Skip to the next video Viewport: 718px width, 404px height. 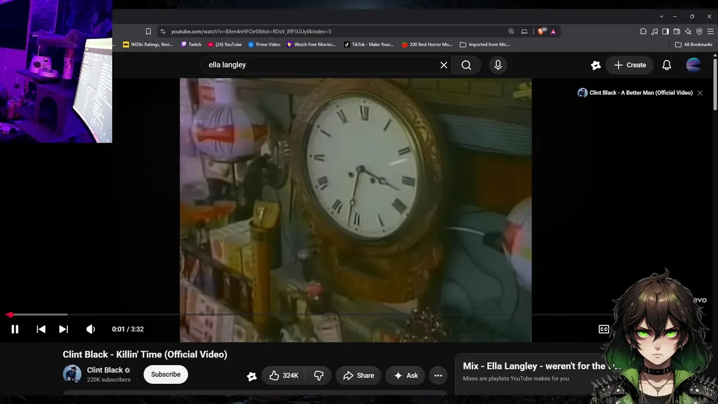[63, 329]
